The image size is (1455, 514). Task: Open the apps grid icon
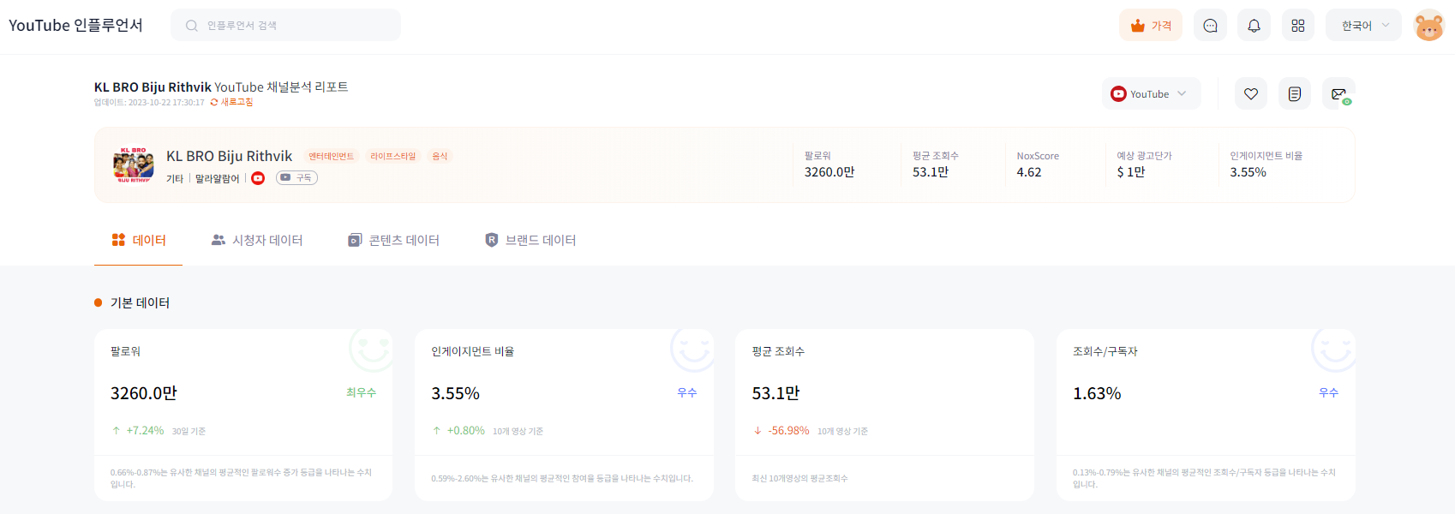click(x=1298, y=26)
